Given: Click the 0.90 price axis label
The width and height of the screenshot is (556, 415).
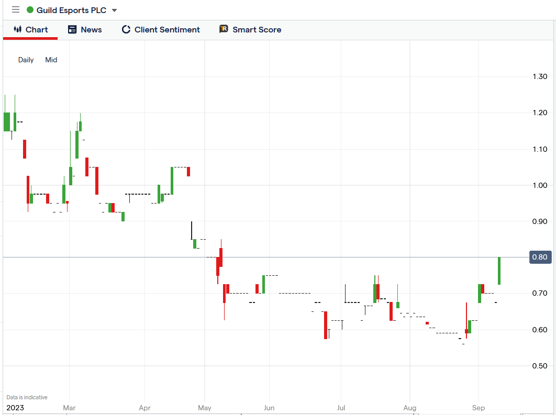Looking at the screenshot, I should (x=540, y=221).
